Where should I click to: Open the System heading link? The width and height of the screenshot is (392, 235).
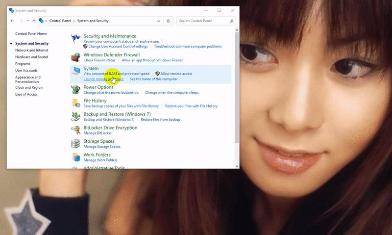click(x=91, y=68)
